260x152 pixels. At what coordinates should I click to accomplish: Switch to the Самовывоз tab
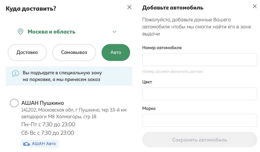coord(74,52)
